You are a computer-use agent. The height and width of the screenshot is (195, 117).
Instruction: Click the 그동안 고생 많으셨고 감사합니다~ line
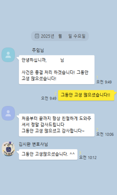coord(53,131)
